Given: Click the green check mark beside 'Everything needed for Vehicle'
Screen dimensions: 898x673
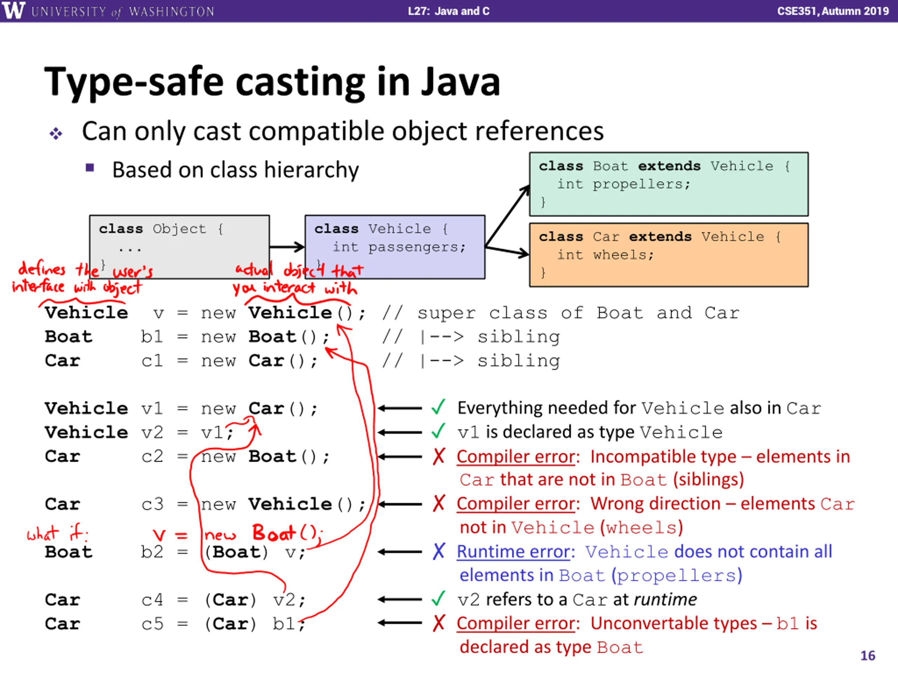Looking at the screenshot, I should coord(439,407).
